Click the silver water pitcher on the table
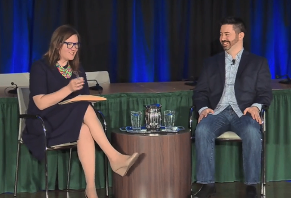291x198 pixels. pos(153,117)
